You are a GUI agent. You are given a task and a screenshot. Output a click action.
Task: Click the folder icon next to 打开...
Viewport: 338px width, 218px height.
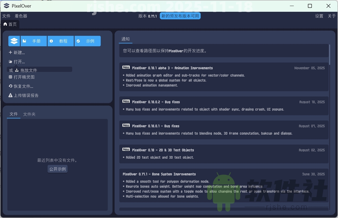coord(10,62)
